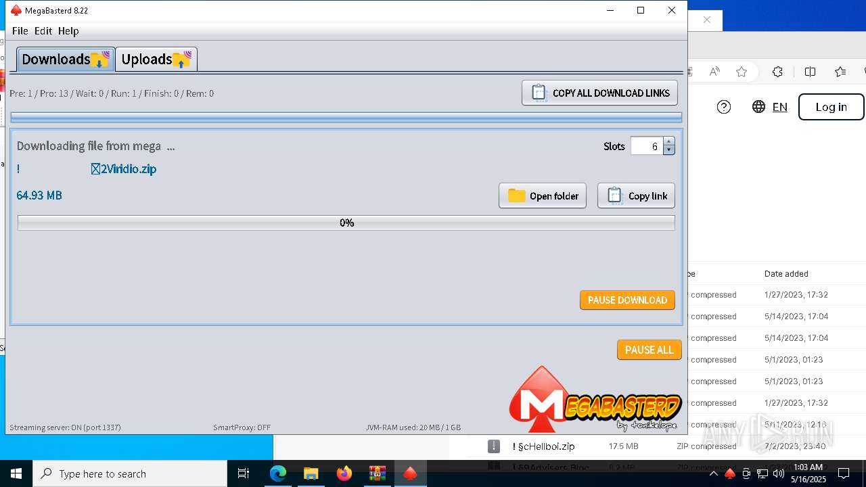Click the Read aloud icon in Edge

coord(714,72)
